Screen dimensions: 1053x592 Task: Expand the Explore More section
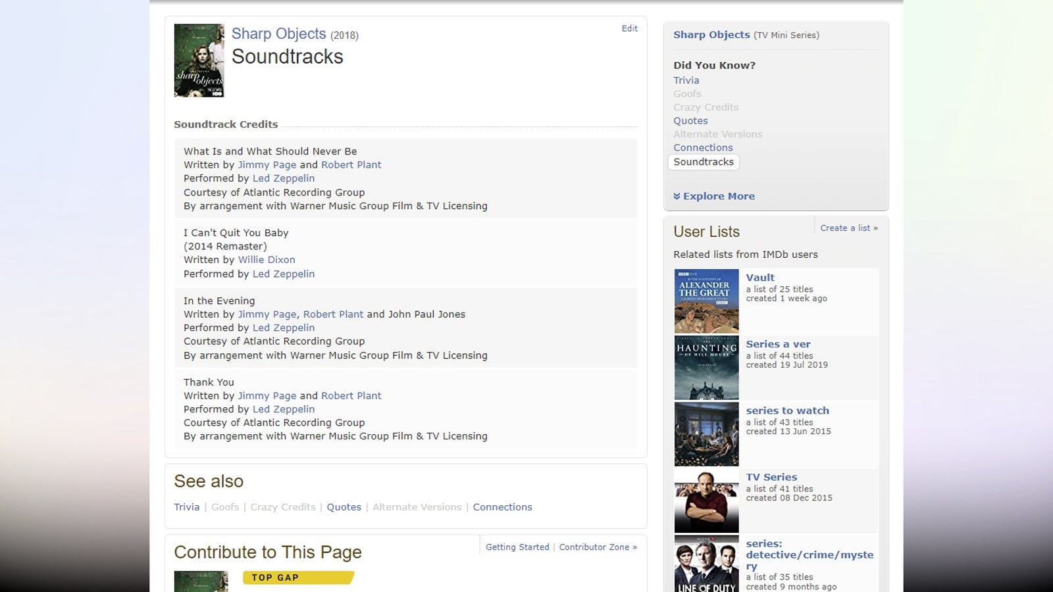coord(719,196)
